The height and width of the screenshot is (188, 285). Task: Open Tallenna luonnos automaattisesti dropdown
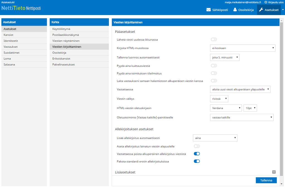[x=225, y=57]
